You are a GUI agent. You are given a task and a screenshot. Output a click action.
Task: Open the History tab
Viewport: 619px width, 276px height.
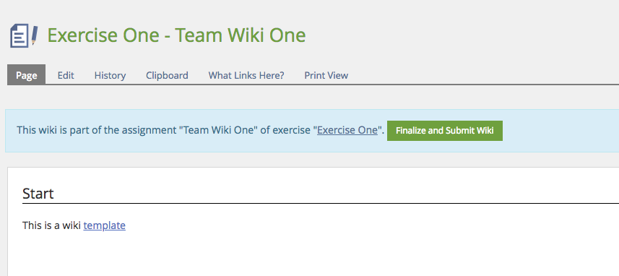pyautogui.click(x=110, y=75)
